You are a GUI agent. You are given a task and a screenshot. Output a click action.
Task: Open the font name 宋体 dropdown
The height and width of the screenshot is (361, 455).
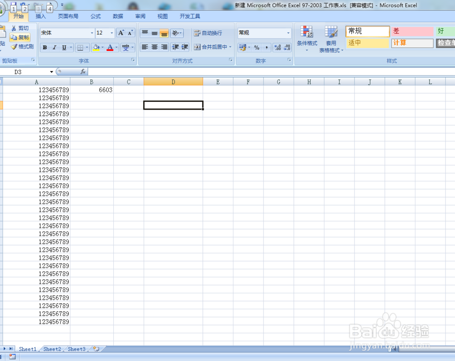92,33
